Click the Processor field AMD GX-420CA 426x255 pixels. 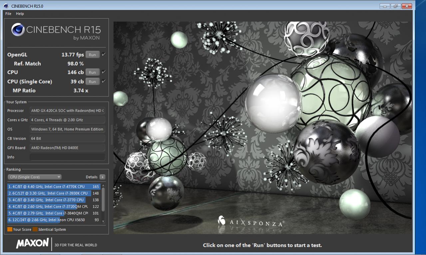tap(67, 111)
